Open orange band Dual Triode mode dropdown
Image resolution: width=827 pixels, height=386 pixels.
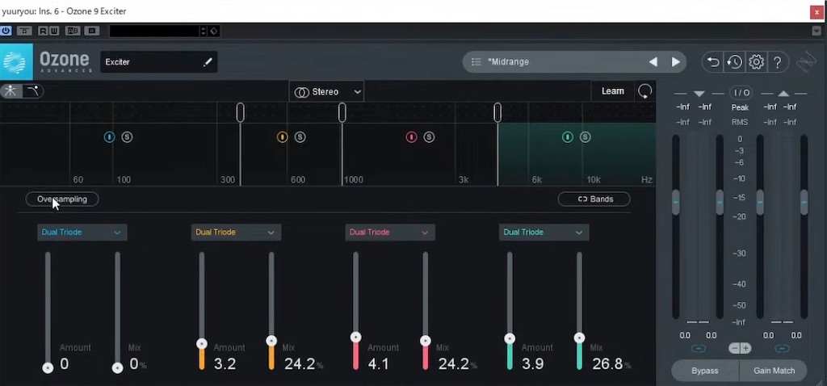tap(236, 233)
